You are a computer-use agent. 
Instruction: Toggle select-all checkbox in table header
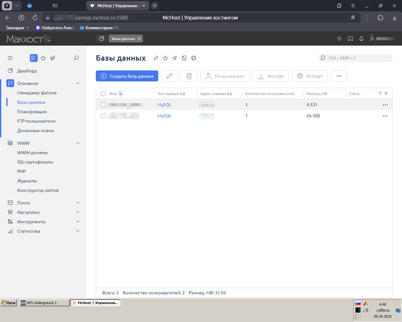click(x=103, y=93)
